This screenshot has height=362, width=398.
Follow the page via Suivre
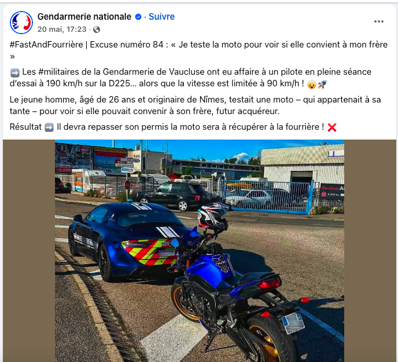pyautogui.click(x=161, y=17)
